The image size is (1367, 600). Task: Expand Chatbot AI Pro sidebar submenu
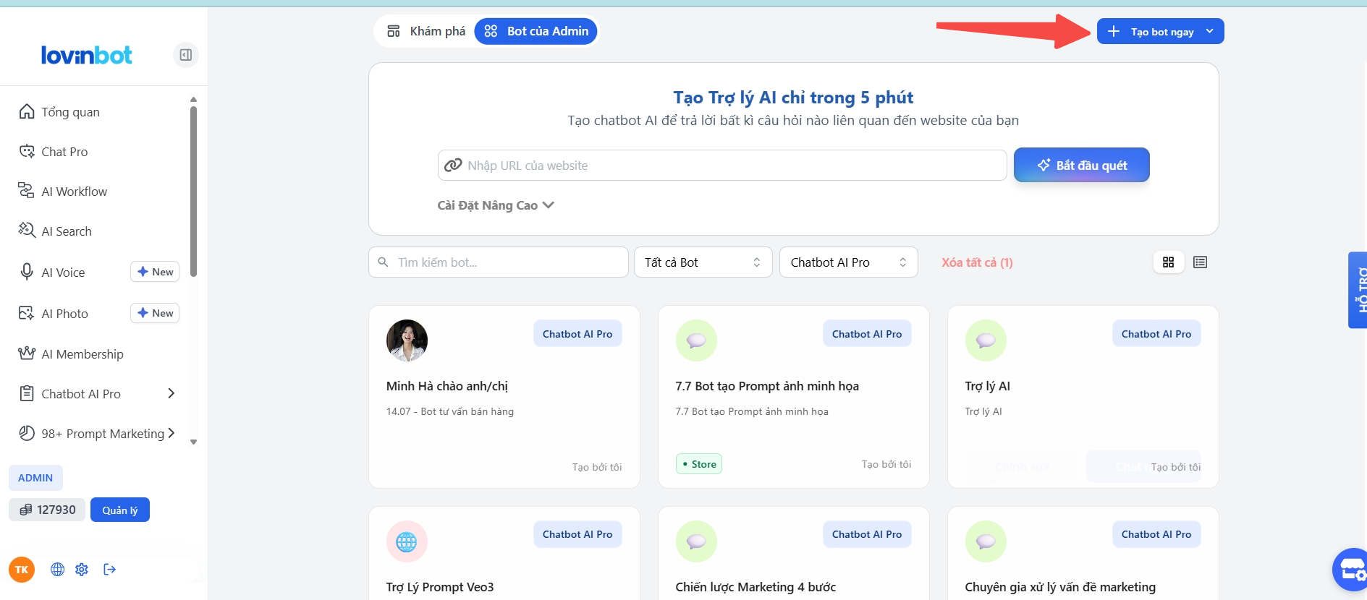click(x=171, y=394)
